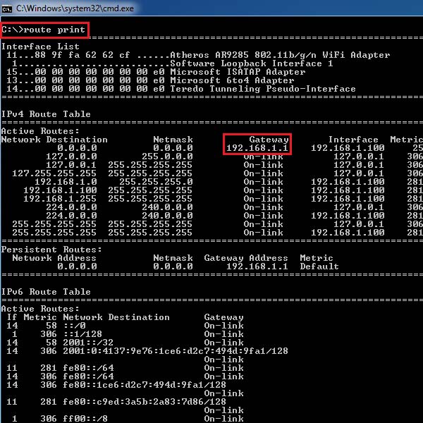The width and height of the screenshot is (423, 423).
Task: Select network destination 192.168.1.100 in first column
Action: click(60, 190)
